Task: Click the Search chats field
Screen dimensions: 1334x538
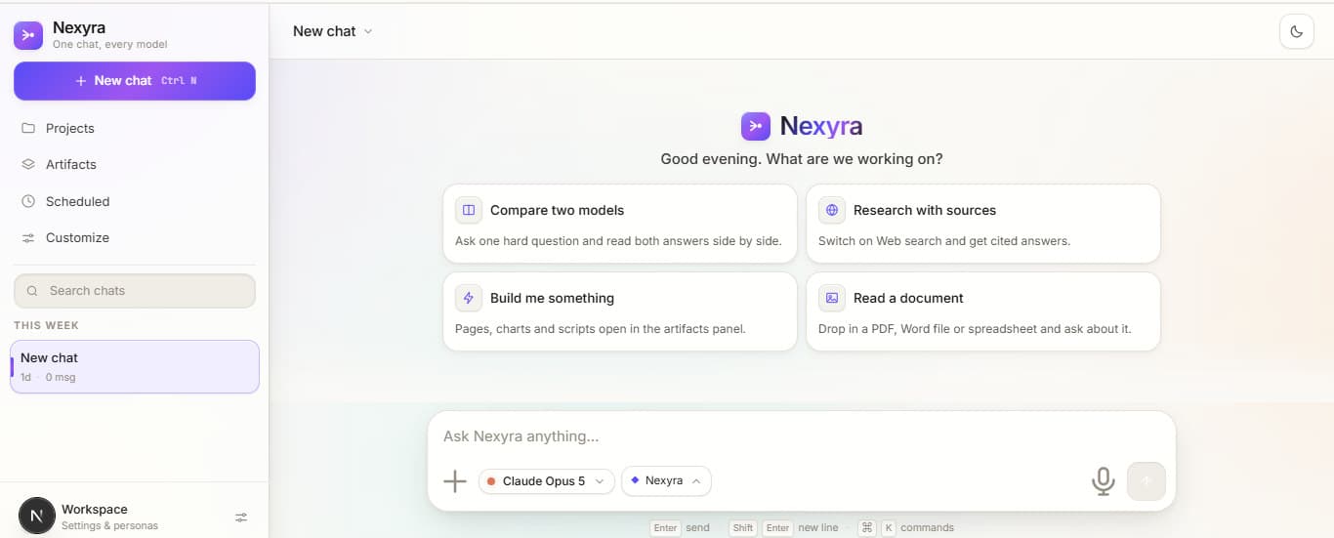Action: pyautogui.click(x=135, y=291)
